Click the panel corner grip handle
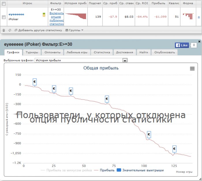Viewport: 202px width, 181px height. click(x=200, y=179)
